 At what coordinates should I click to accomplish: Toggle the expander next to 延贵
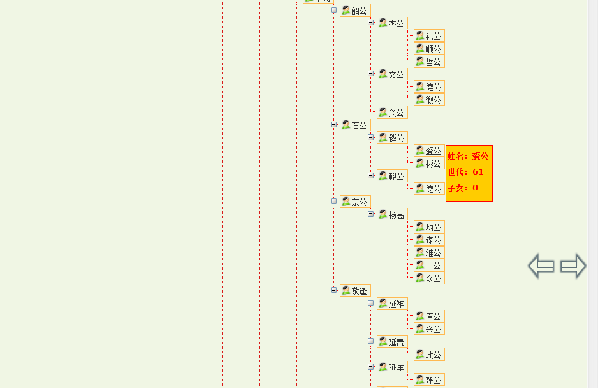pos(370,341)
